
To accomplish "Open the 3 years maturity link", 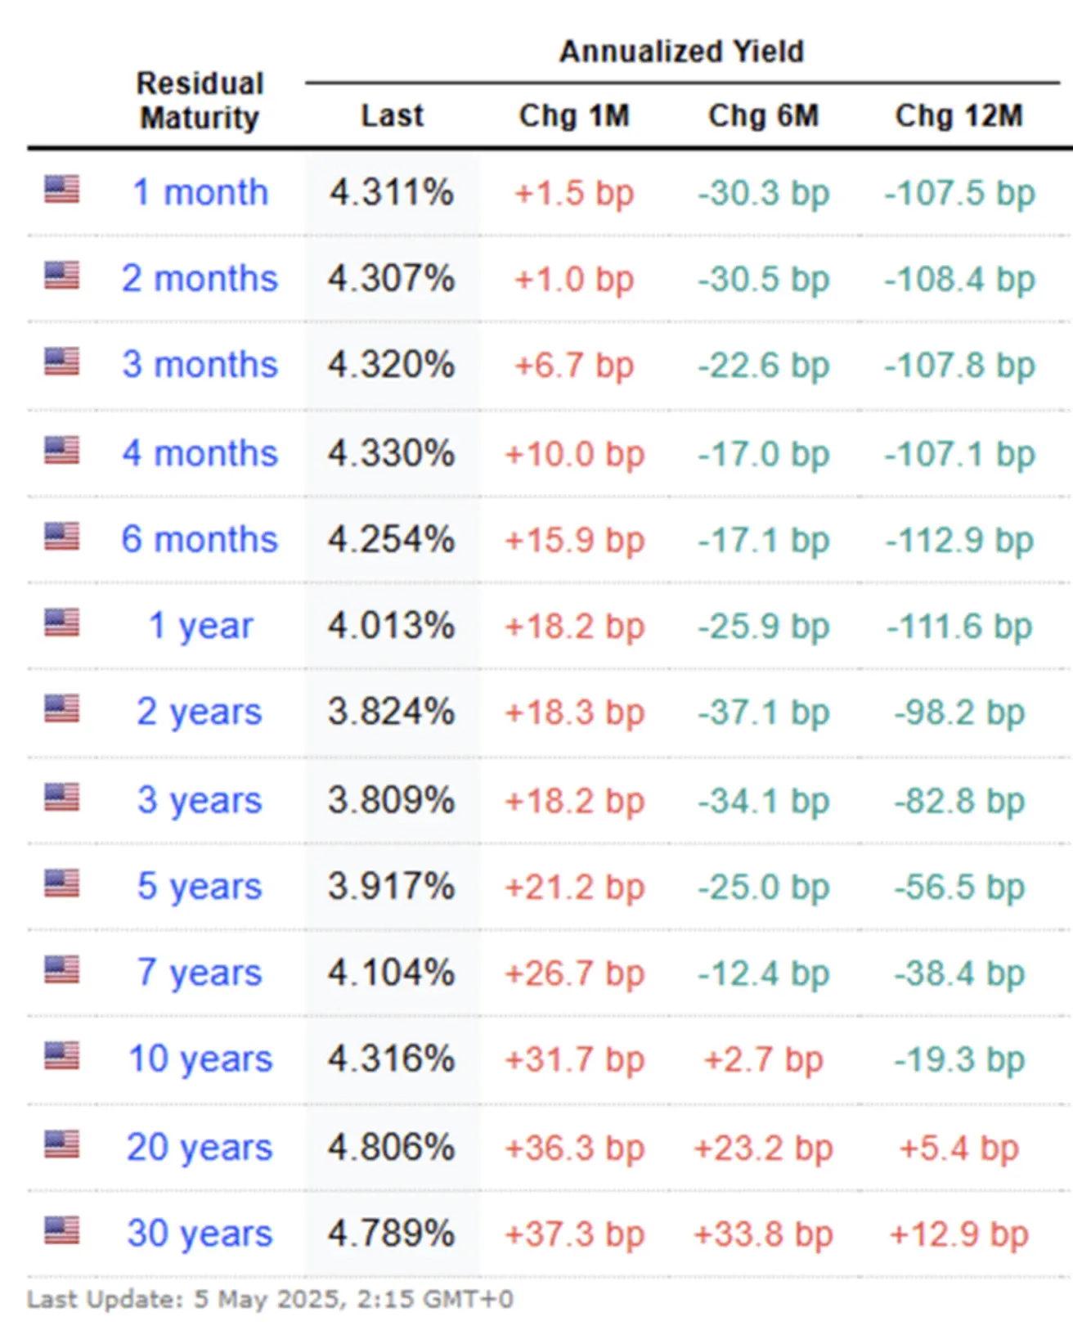I will pyautogui.click(x=200, y=800).
